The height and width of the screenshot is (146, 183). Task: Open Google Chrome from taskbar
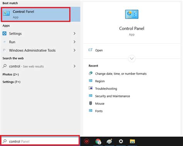(98, 141)
